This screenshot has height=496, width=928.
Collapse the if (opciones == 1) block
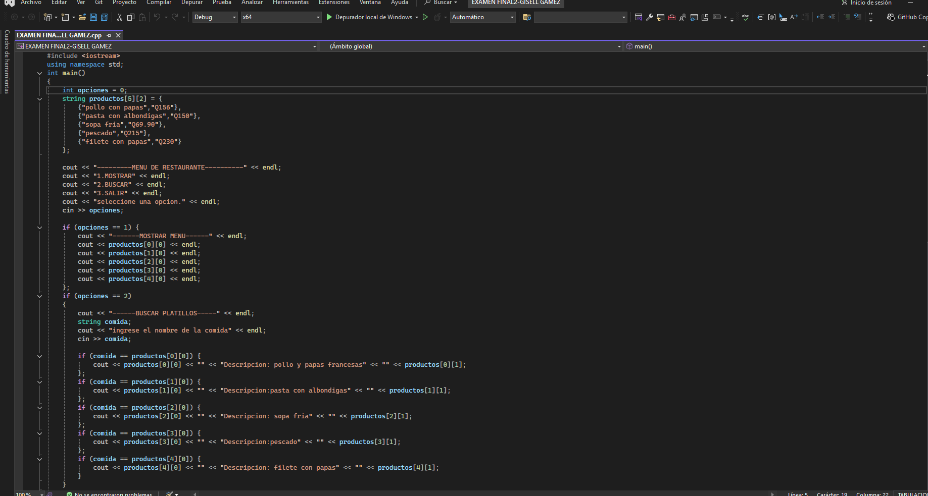(x=39, y=228)
